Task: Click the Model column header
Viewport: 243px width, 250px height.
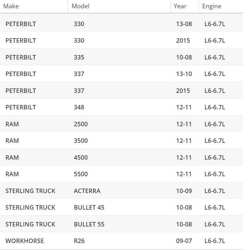Action: click(80, 6)
